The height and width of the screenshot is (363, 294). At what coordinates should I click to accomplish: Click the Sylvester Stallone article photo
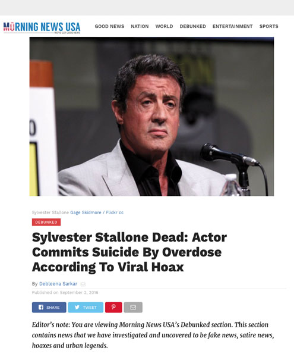[x=151, y=117]
